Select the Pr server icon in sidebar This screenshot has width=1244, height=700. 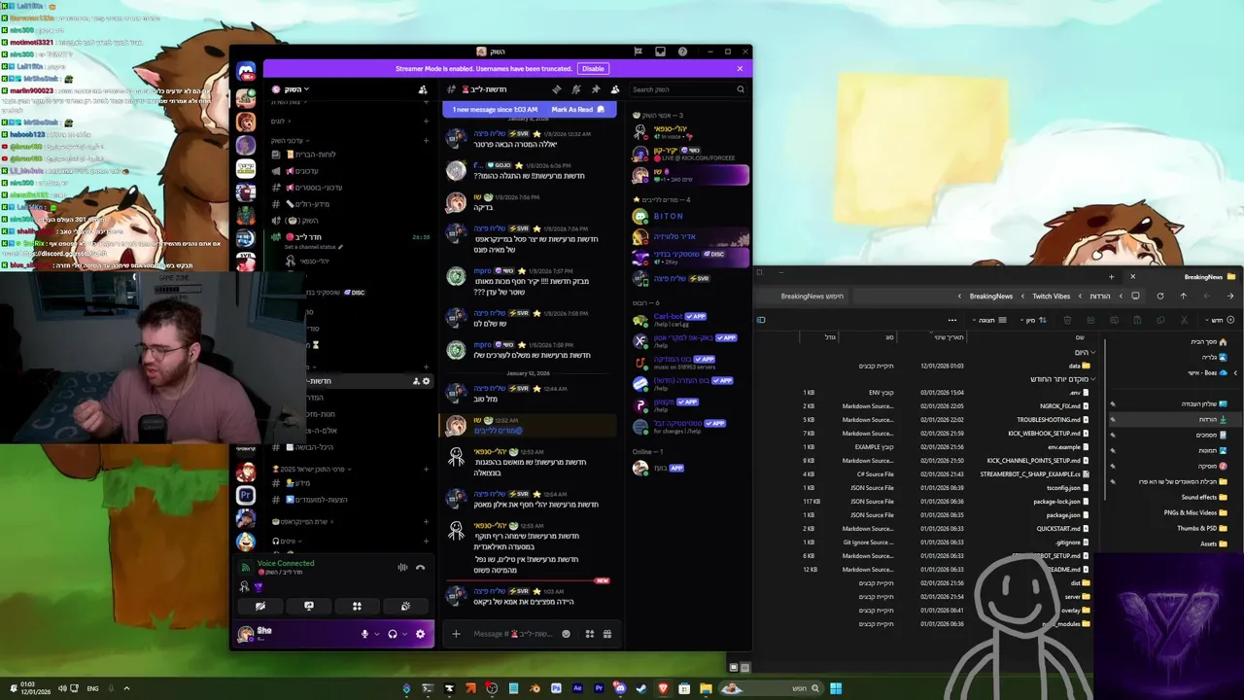246,496
